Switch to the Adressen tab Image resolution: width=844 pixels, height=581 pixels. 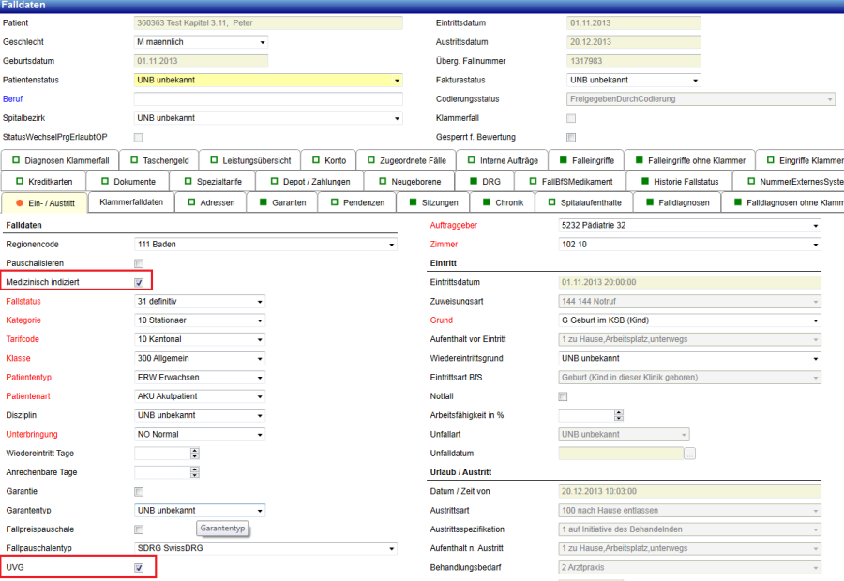click(x=211, y=202)
